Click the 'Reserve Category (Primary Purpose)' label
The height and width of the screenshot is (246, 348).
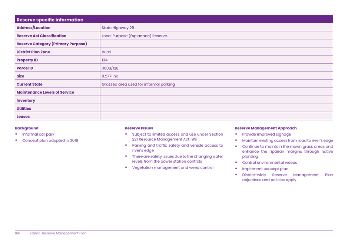[52, 44]
